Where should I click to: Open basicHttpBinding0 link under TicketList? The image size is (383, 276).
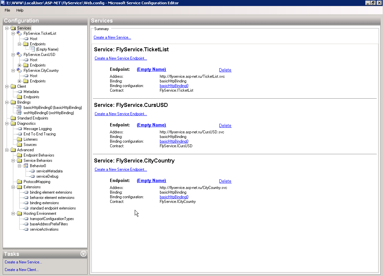pyautogui.click(x=174, y=86)
